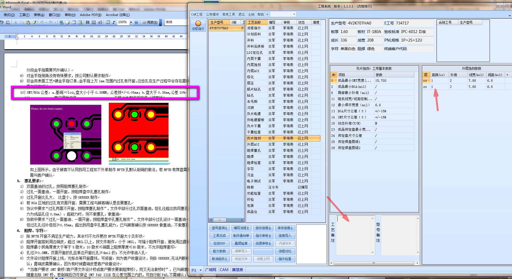Click the Research binoculars icon in Word
The width and height of the screenshot is (512, 279).
(x=8, y=22)
